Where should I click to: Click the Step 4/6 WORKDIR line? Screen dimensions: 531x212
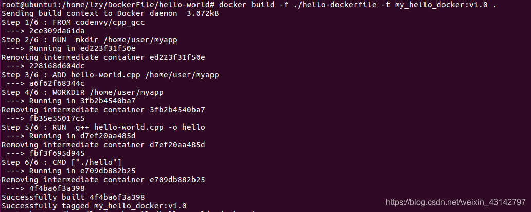click(82, 92)
